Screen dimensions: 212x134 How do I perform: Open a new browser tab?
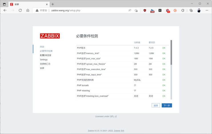click(x=53, y=4)
